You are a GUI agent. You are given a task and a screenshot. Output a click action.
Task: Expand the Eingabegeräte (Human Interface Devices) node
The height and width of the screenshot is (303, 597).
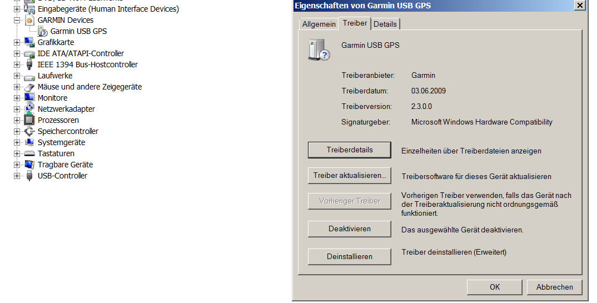[x=17, y=9]
